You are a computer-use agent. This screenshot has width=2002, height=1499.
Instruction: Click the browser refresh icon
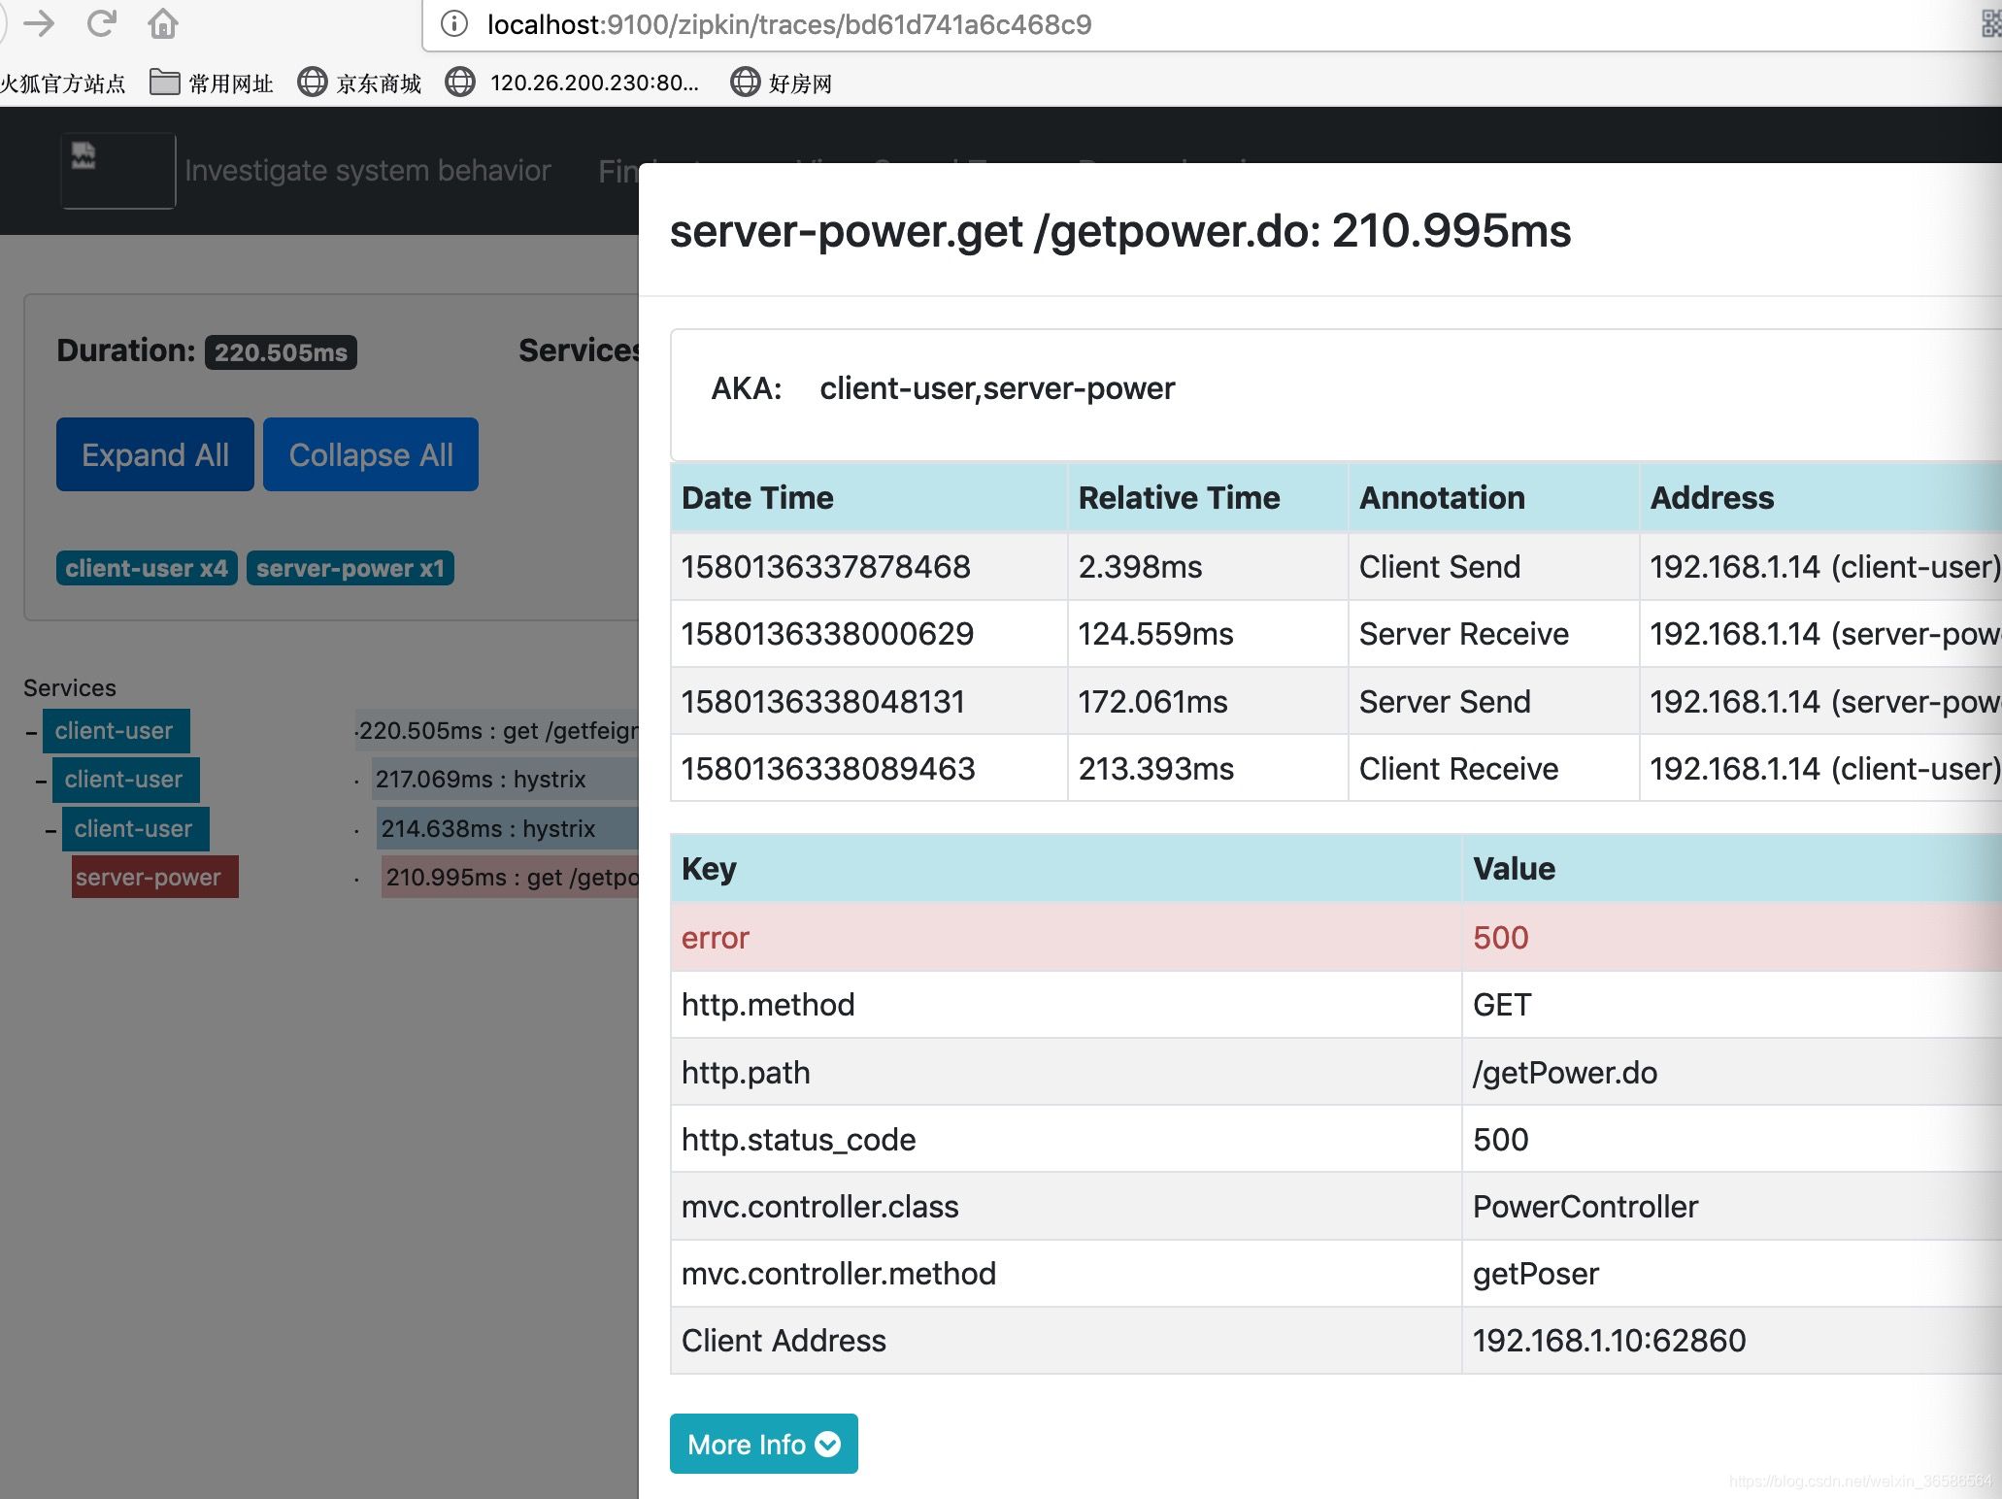(102, 25)
